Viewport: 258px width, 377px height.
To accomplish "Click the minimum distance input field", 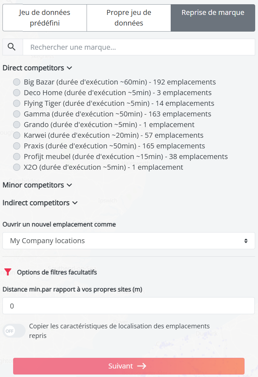I will 128,306.
